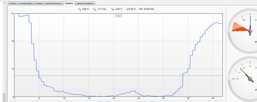Viewport: 257px width, 102px height.
Task: Click the horizontal average temperature line
Action: point(118,75)
